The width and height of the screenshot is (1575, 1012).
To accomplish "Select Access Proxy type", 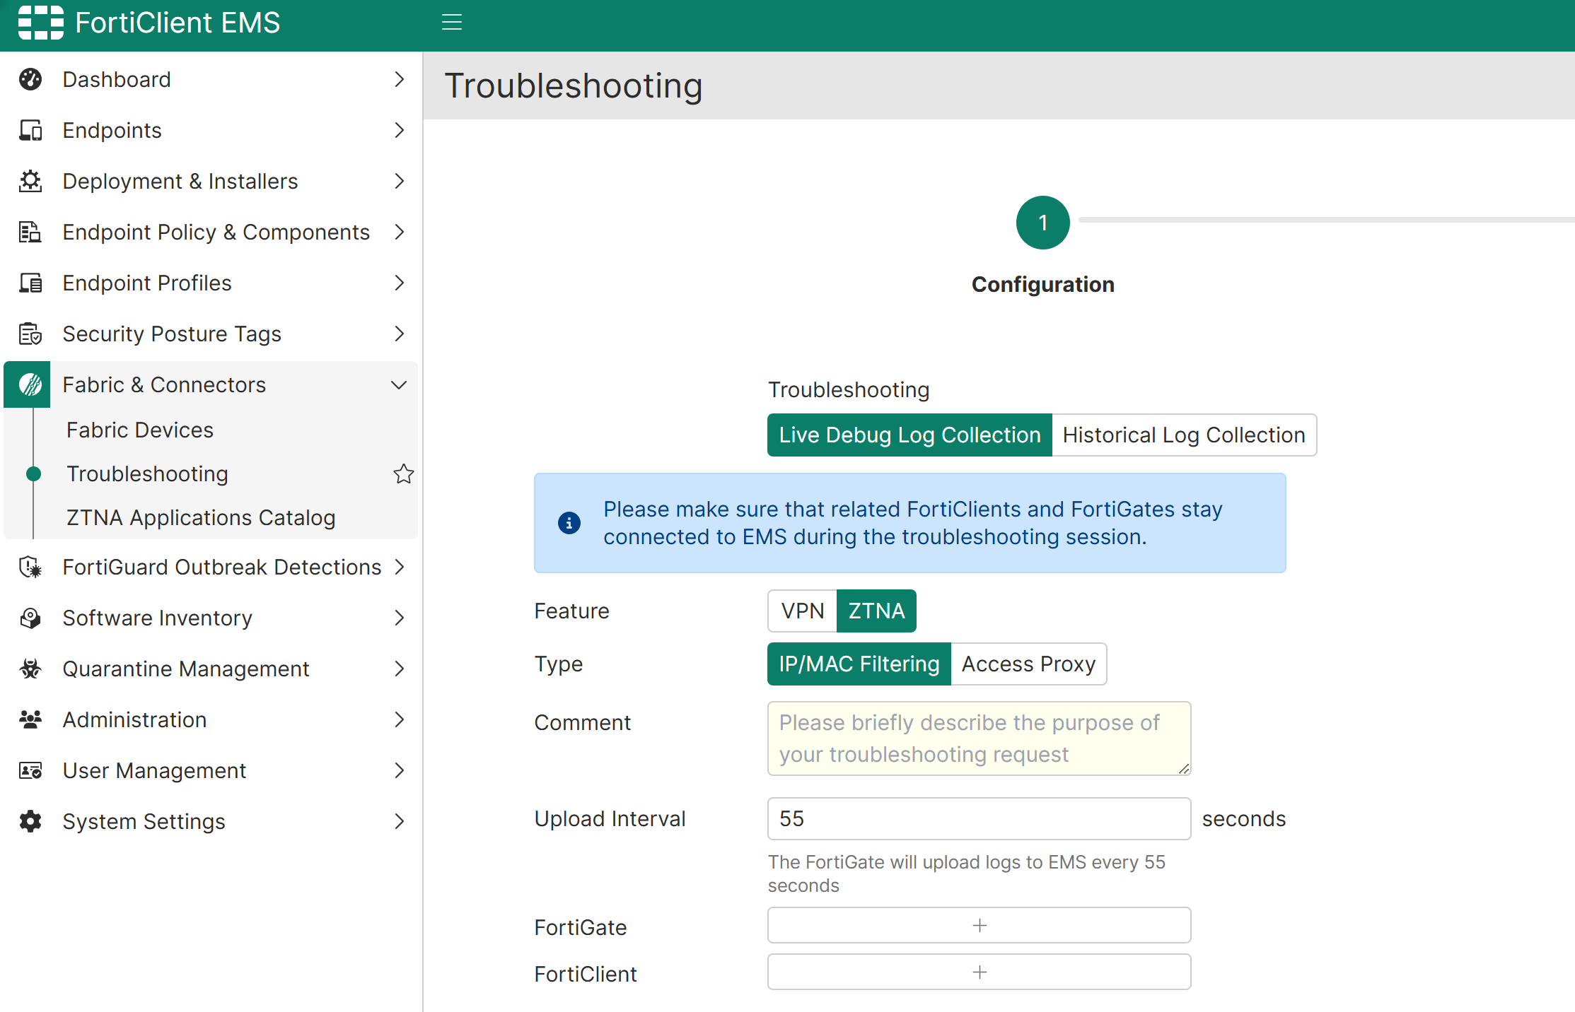I will coord(1028,664).
